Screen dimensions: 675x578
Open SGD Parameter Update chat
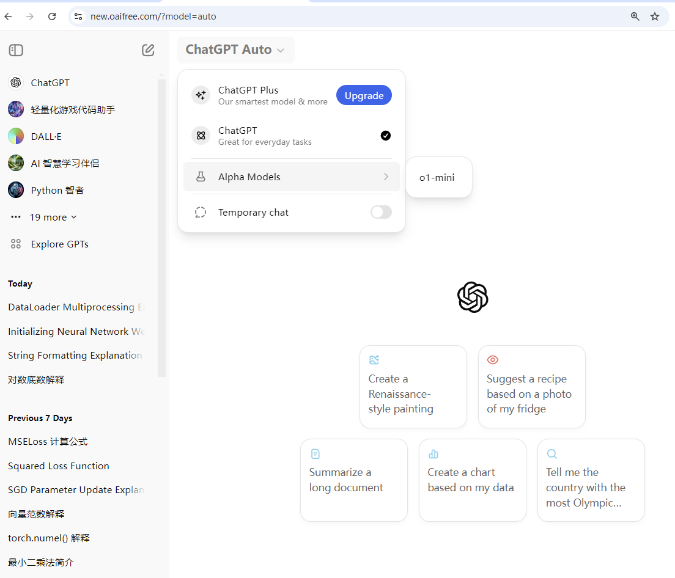76,490
